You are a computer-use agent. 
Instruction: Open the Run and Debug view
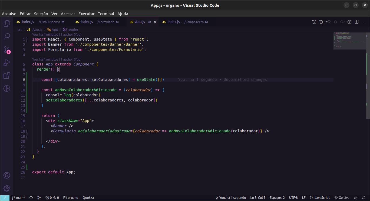[7, 62]
